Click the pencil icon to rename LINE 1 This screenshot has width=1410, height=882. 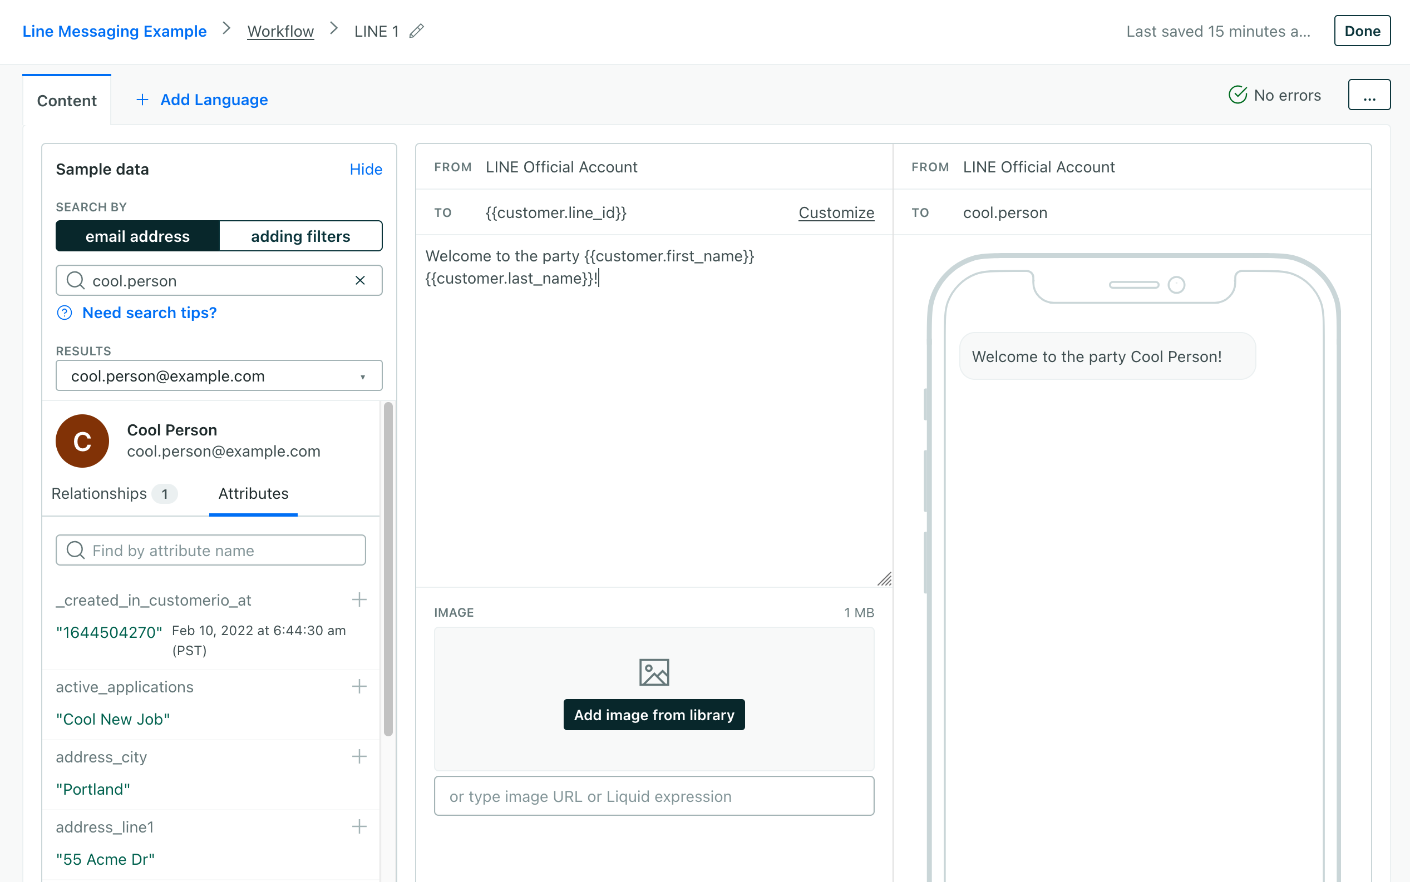(416, 31)
